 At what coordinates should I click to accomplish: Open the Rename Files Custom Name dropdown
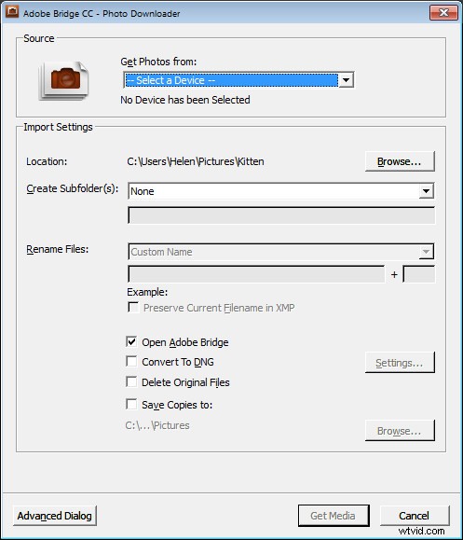coord(426,252)
